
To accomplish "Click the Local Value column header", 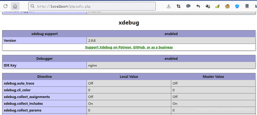I will click(x=129, y=76).
